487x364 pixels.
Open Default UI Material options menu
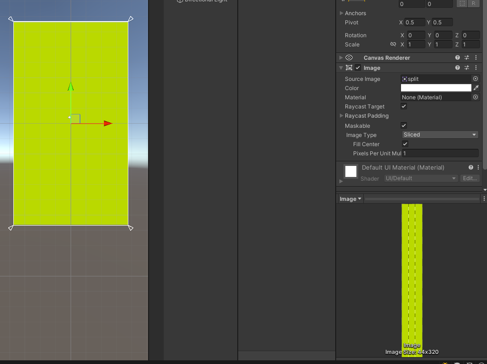click(x=478, y=167)
